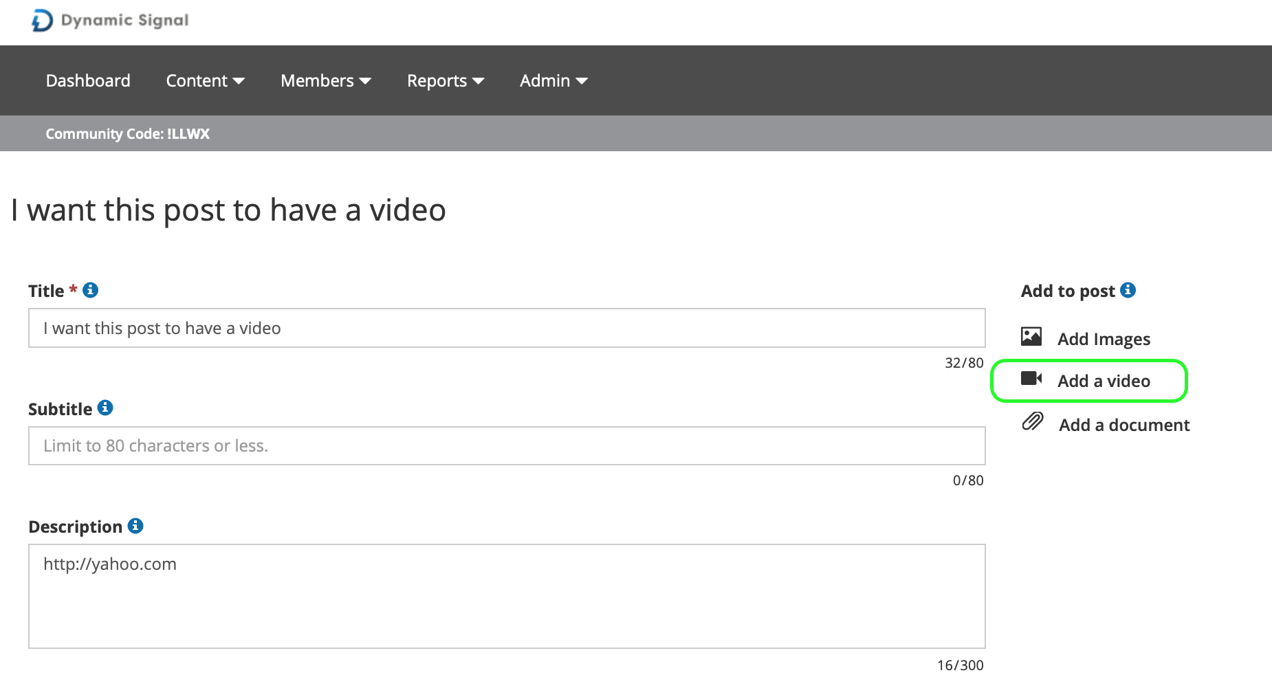This screenshot has width=1272, height=697.
Task: Click the Community Code: !LLWX text
Action: click(128, 133)
